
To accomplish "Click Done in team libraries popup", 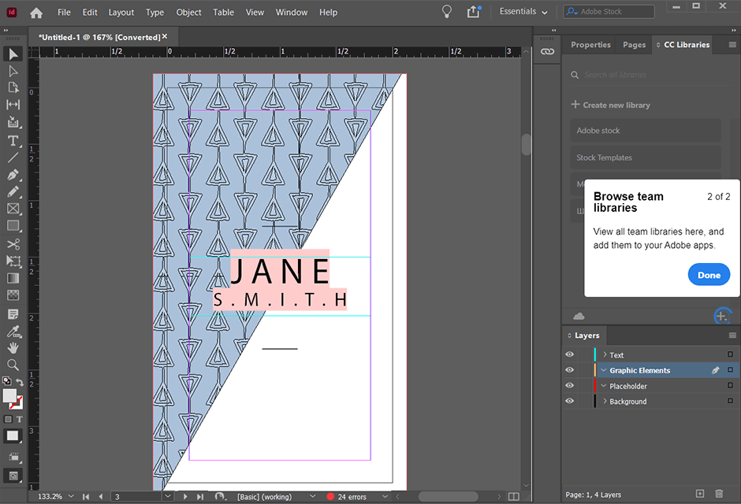I will click(x=709, y=275).
